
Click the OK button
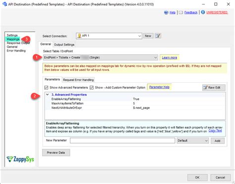point(197,178)
